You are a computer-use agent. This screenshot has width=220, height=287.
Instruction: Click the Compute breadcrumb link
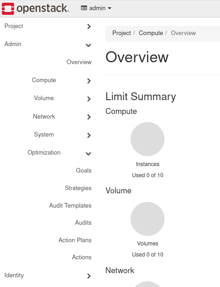click(x=151, y=33)
